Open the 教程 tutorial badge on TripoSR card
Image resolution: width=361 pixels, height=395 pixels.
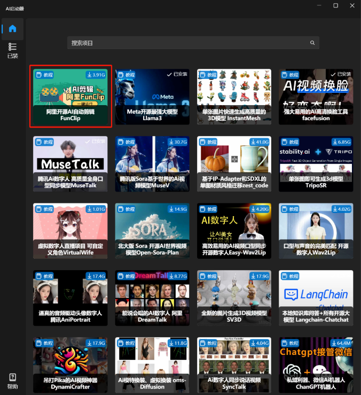[290, 142]
